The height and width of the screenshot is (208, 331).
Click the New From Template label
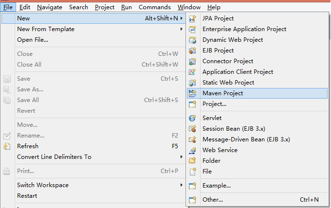tap(46, 29)
